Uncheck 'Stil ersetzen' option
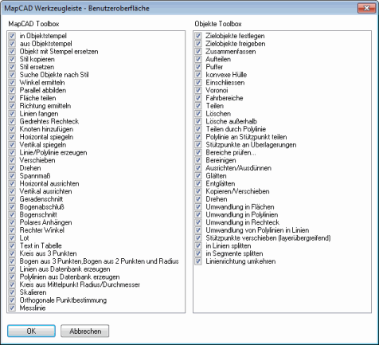The height and width of the screenshot is (345, 379). coord(12,67)
